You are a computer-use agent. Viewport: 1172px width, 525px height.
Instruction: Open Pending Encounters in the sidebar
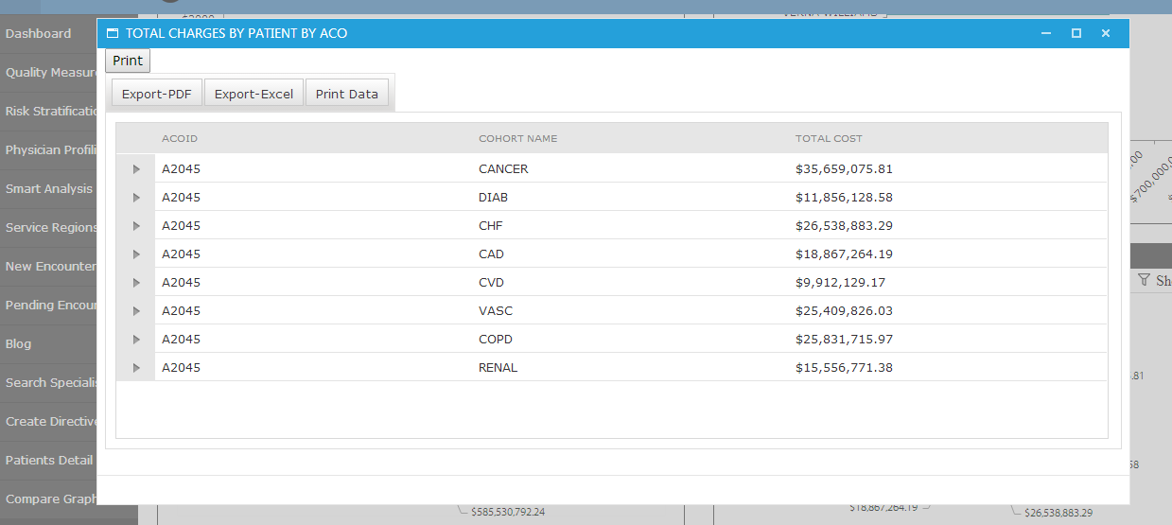point(48,305)
